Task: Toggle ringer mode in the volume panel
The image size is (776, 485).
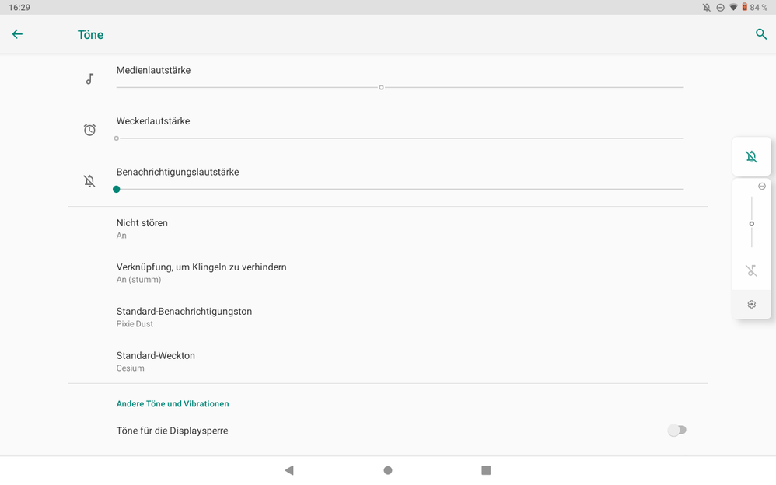Action: tap(751, 157)
